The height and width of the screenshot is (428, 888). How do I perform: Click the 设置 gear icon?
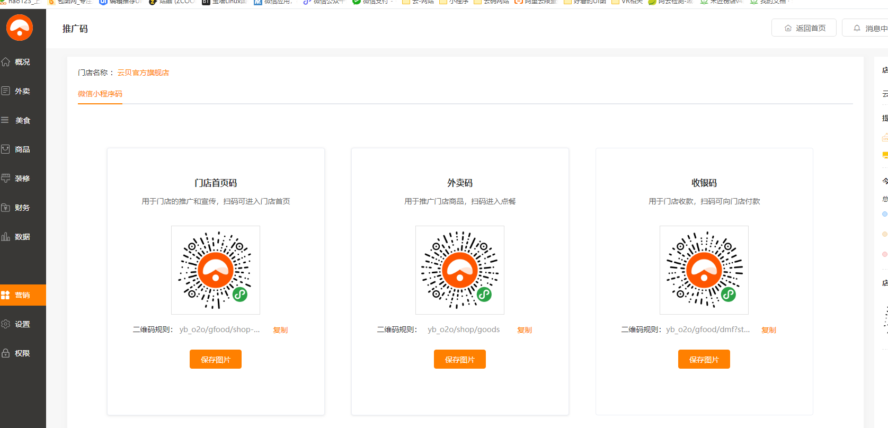6,324
